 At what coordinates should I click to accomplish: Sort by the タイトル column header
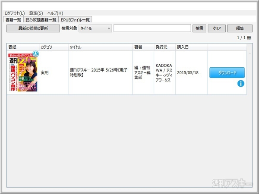pos(100,47)
